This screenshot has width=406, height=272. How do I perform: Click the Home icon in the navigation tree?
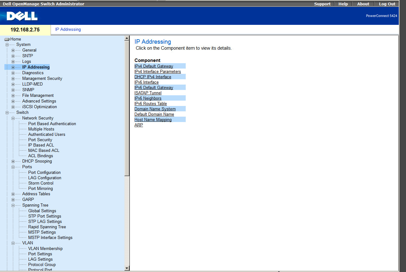tap(7, 39)
